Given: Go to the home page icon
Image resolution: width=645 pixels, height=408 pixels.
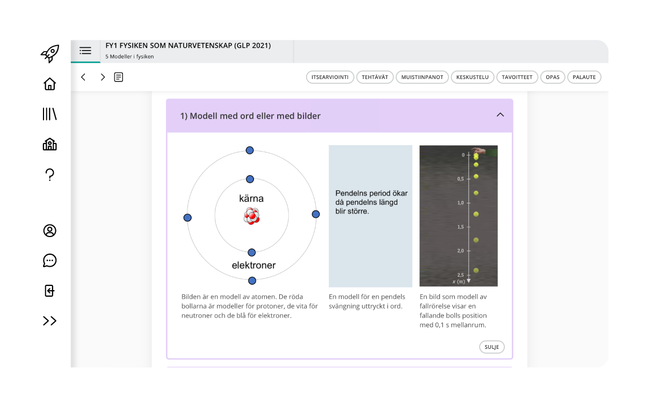Looking at the screenshot, I should pyautogui.click(x=49, y=84).
